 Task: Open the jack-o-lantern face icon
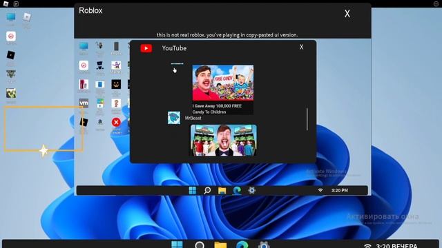[x=116, y=84]
